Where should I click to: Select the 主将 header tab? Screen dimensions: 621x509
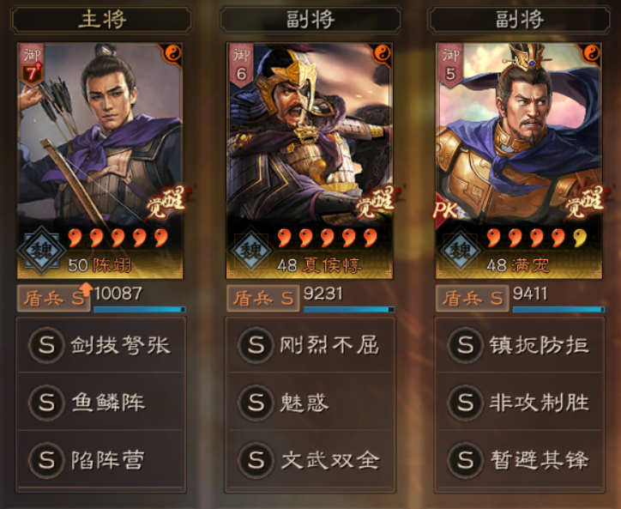(102, 20)
